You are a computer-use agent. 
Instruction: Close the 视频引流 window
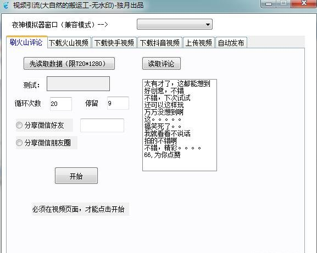pyautogui.click(x=304, y=4)
